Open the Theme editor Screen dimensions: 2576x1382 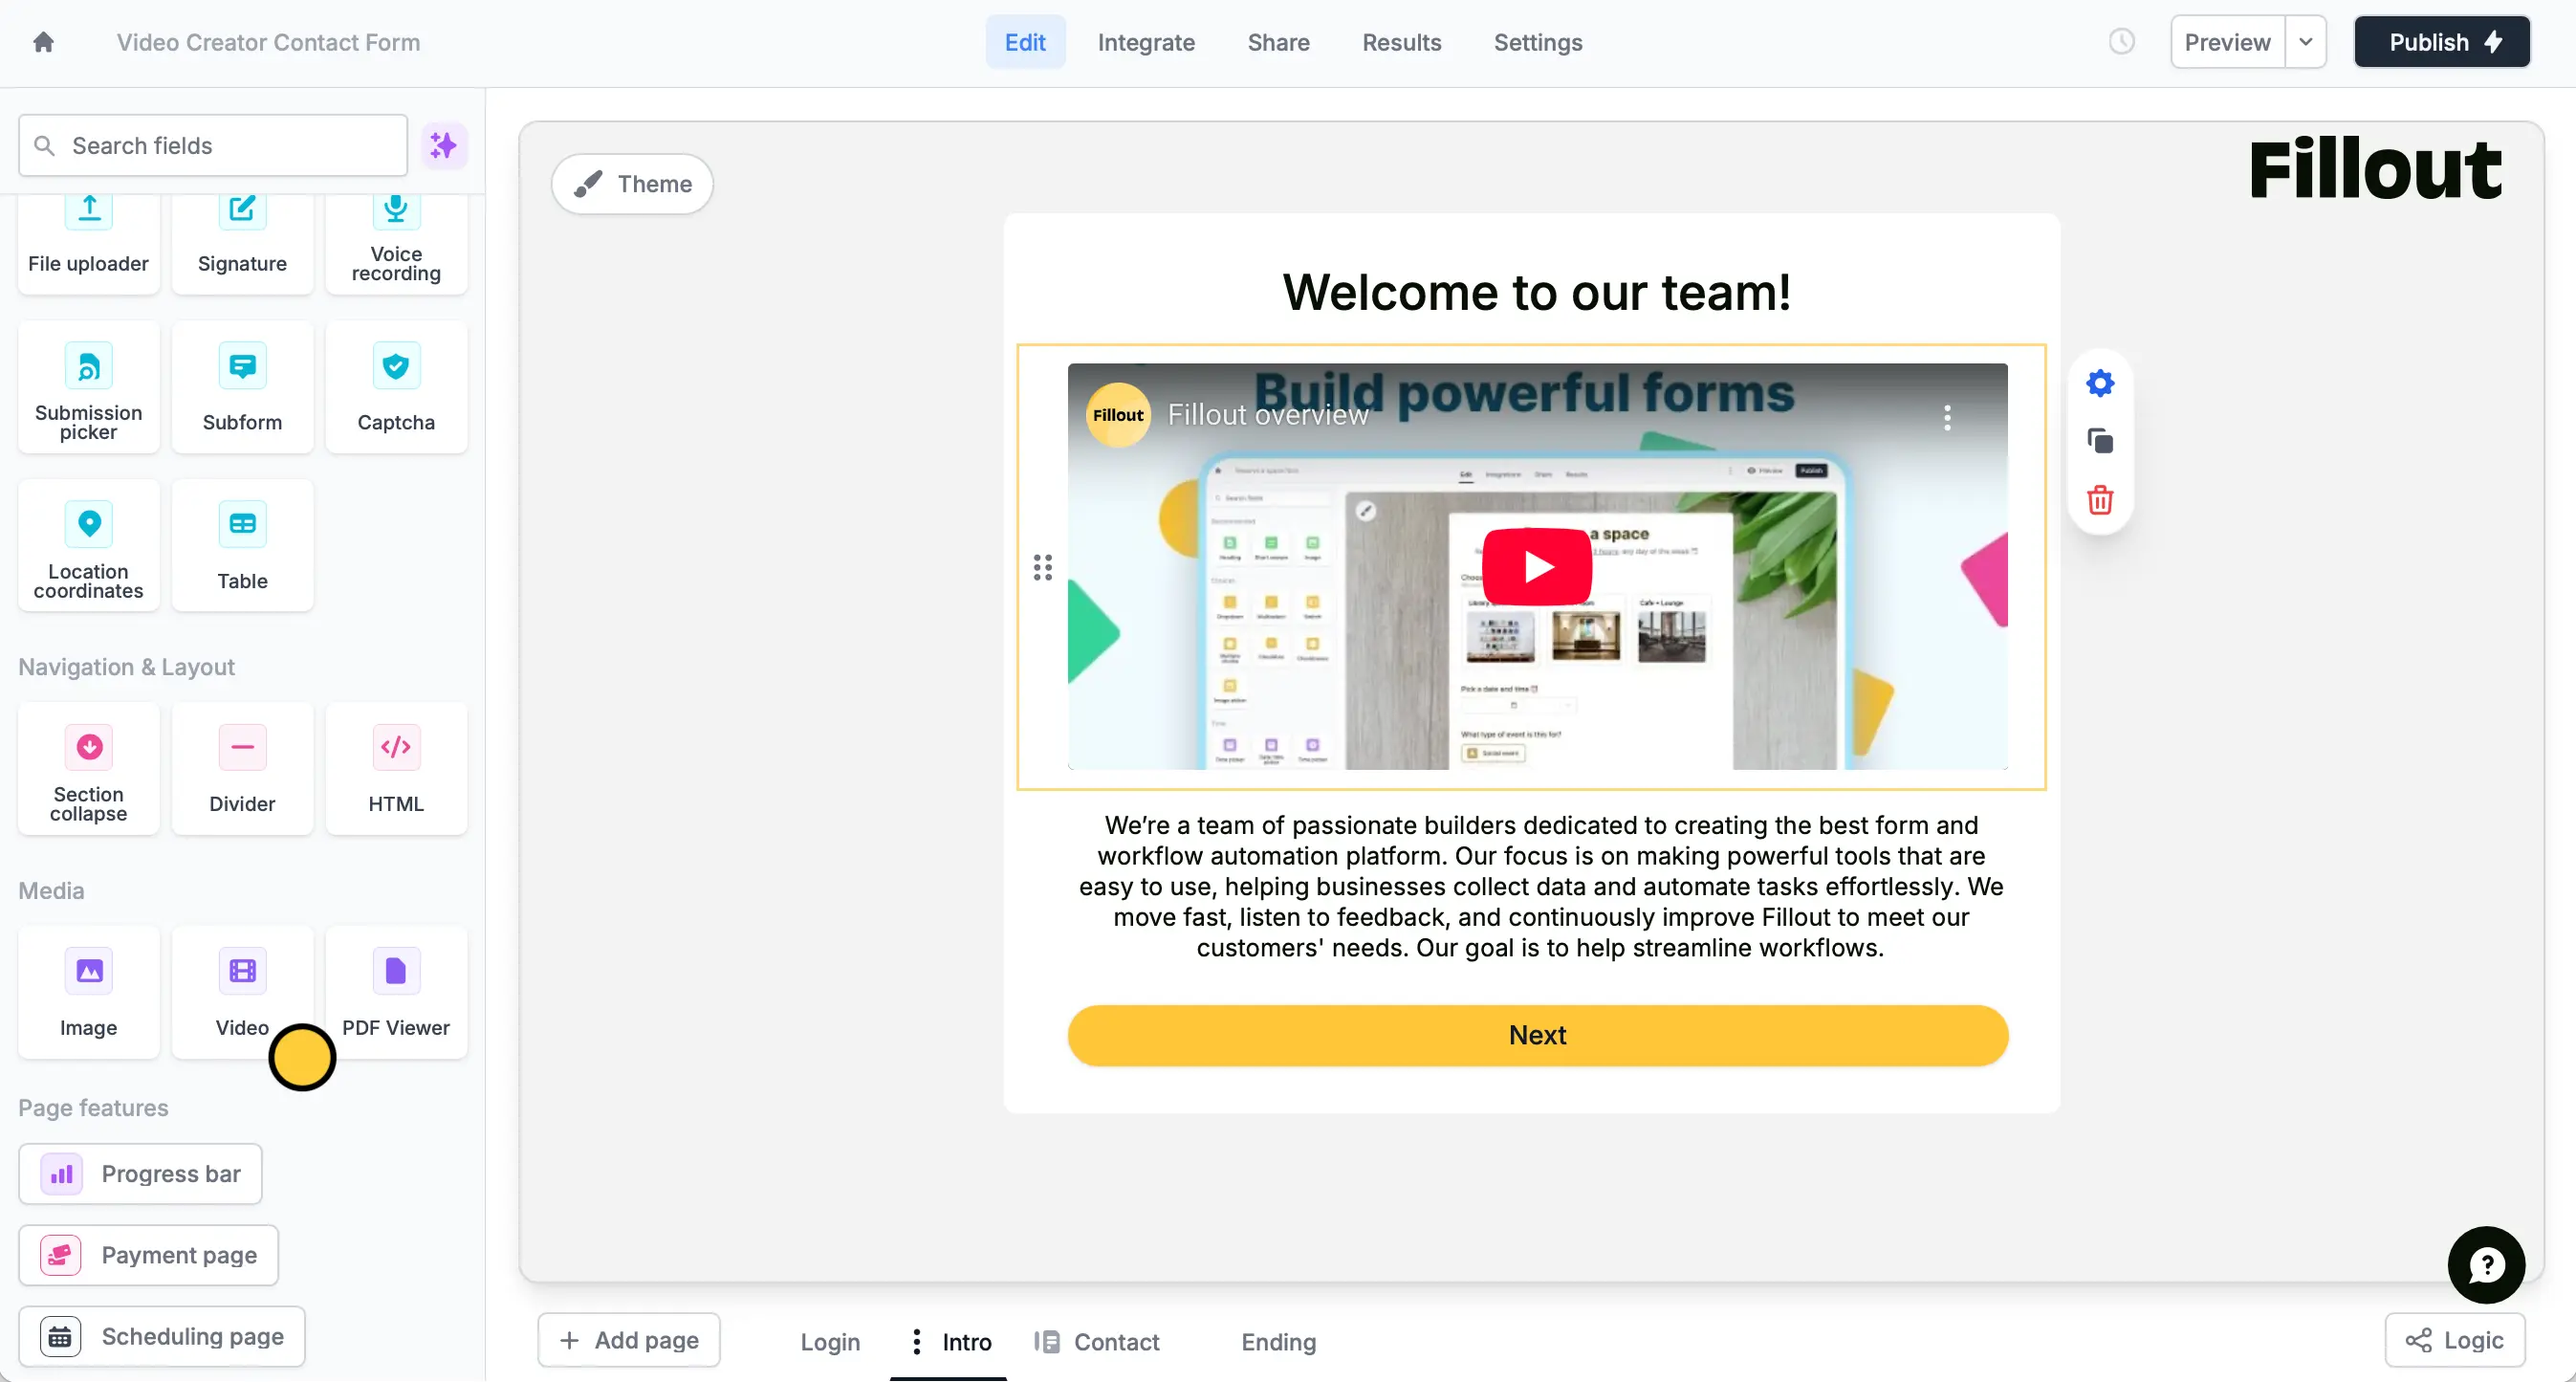(632, 184)
